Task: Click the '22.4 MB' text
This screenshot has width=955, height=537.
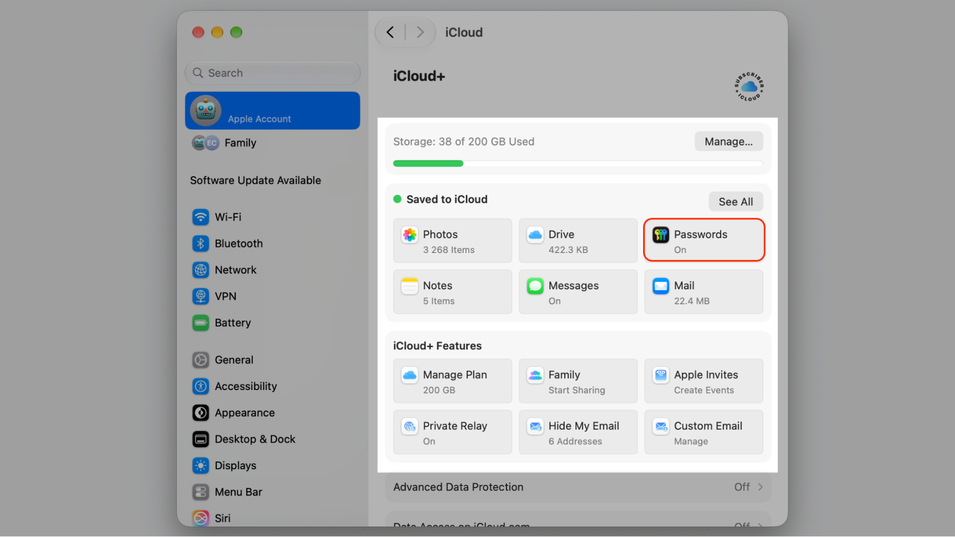Action: pyautogui.click(x=692, y=301)
